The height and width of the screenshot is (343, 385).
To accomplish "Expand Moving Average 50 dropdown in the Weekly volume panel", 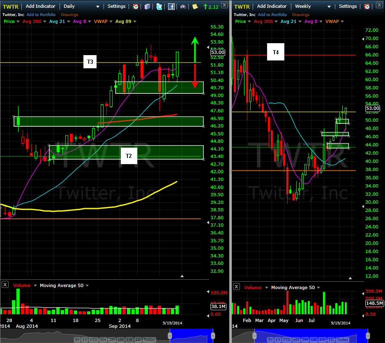I will (x=318, y=287).
